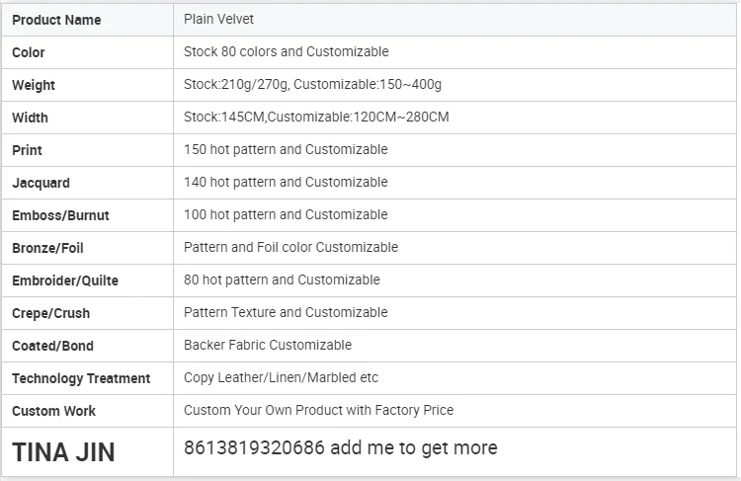
Task: Click Backer Fabric Customizable text
Action: click(x=267, y=345)
